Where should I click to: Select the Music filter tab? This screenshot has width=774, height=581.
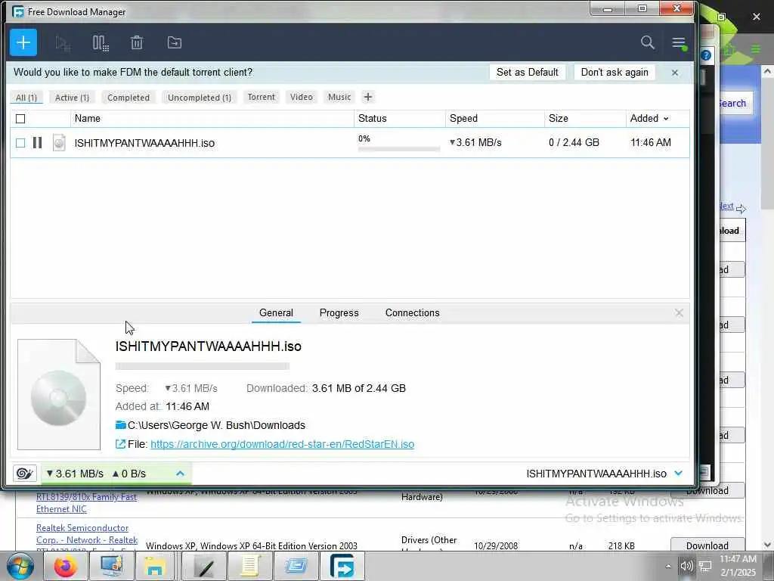pyautogui.click(x=339, y=97)
